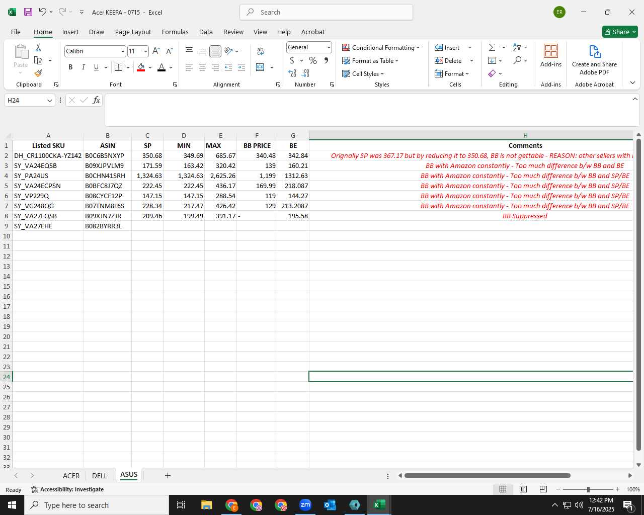Toggle Middle Align
This screenshot has width=644, height=515.
point(202,51)
